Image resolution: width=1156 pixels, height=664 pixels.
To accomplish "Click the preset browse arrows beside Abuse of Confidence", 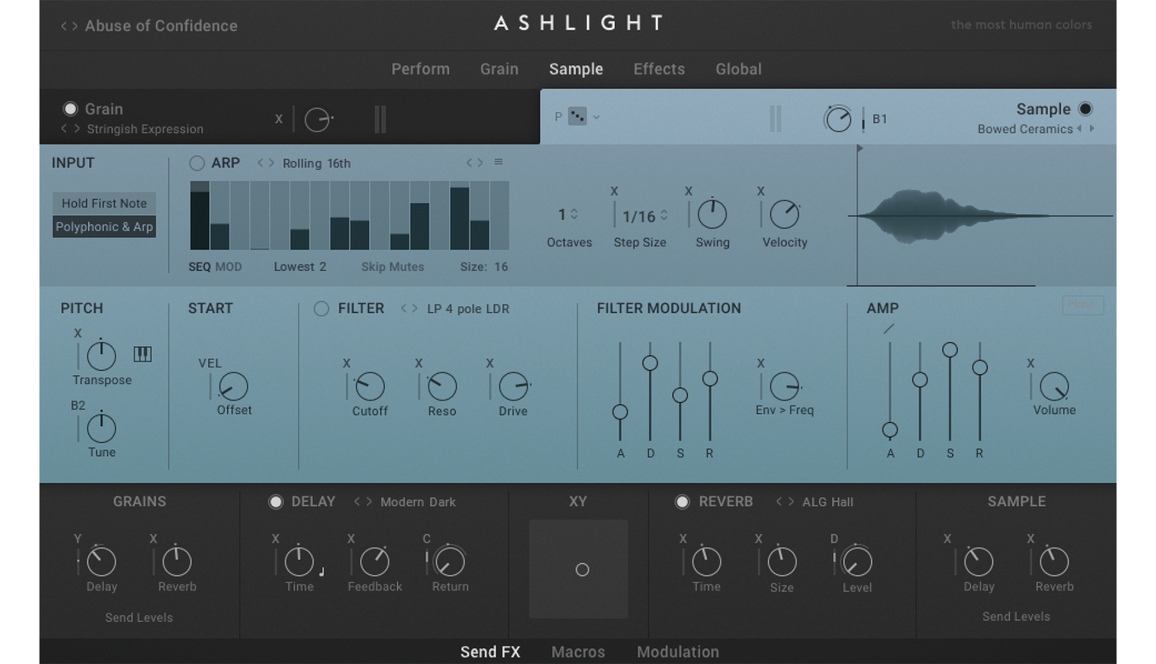I will [x=69, y=26].
